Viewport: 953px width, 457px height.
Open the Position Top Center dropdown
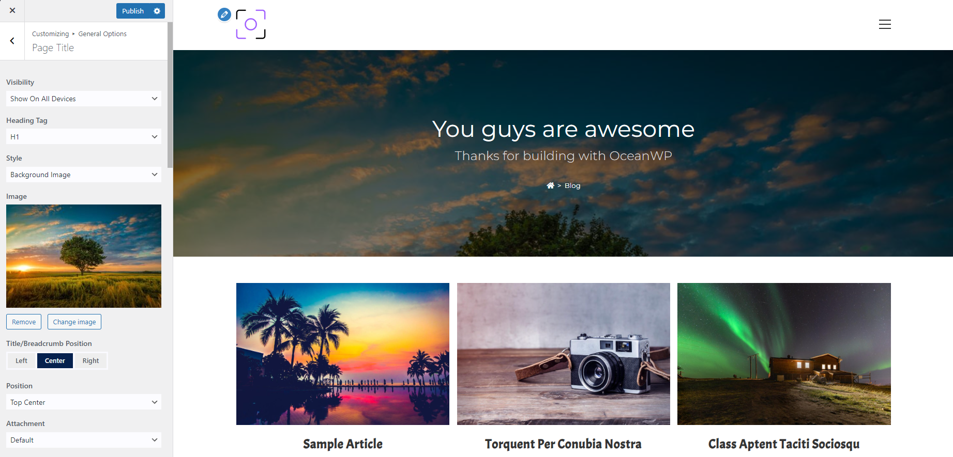tap(84, 402)
